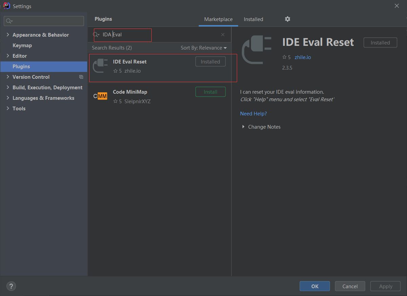Click the IDE Eval Reset detail heading
Screen dimensions: 407x296
[x=318, y=42]
